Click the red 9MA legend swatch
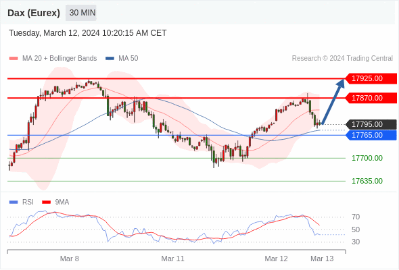 [x=46, y=202]
